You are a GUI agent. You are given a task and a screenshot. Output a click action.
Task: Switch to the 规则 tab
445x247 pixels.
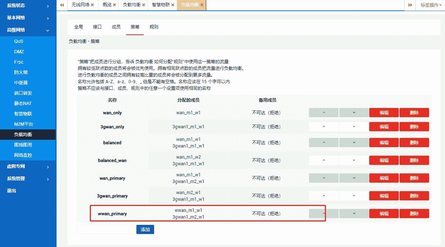[x=154, y=27]
